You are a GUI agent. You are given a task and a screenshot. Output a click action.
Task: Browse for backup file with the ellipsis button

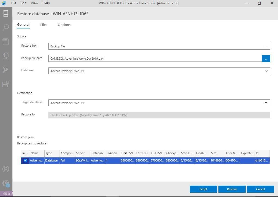[x=266, y=59]
